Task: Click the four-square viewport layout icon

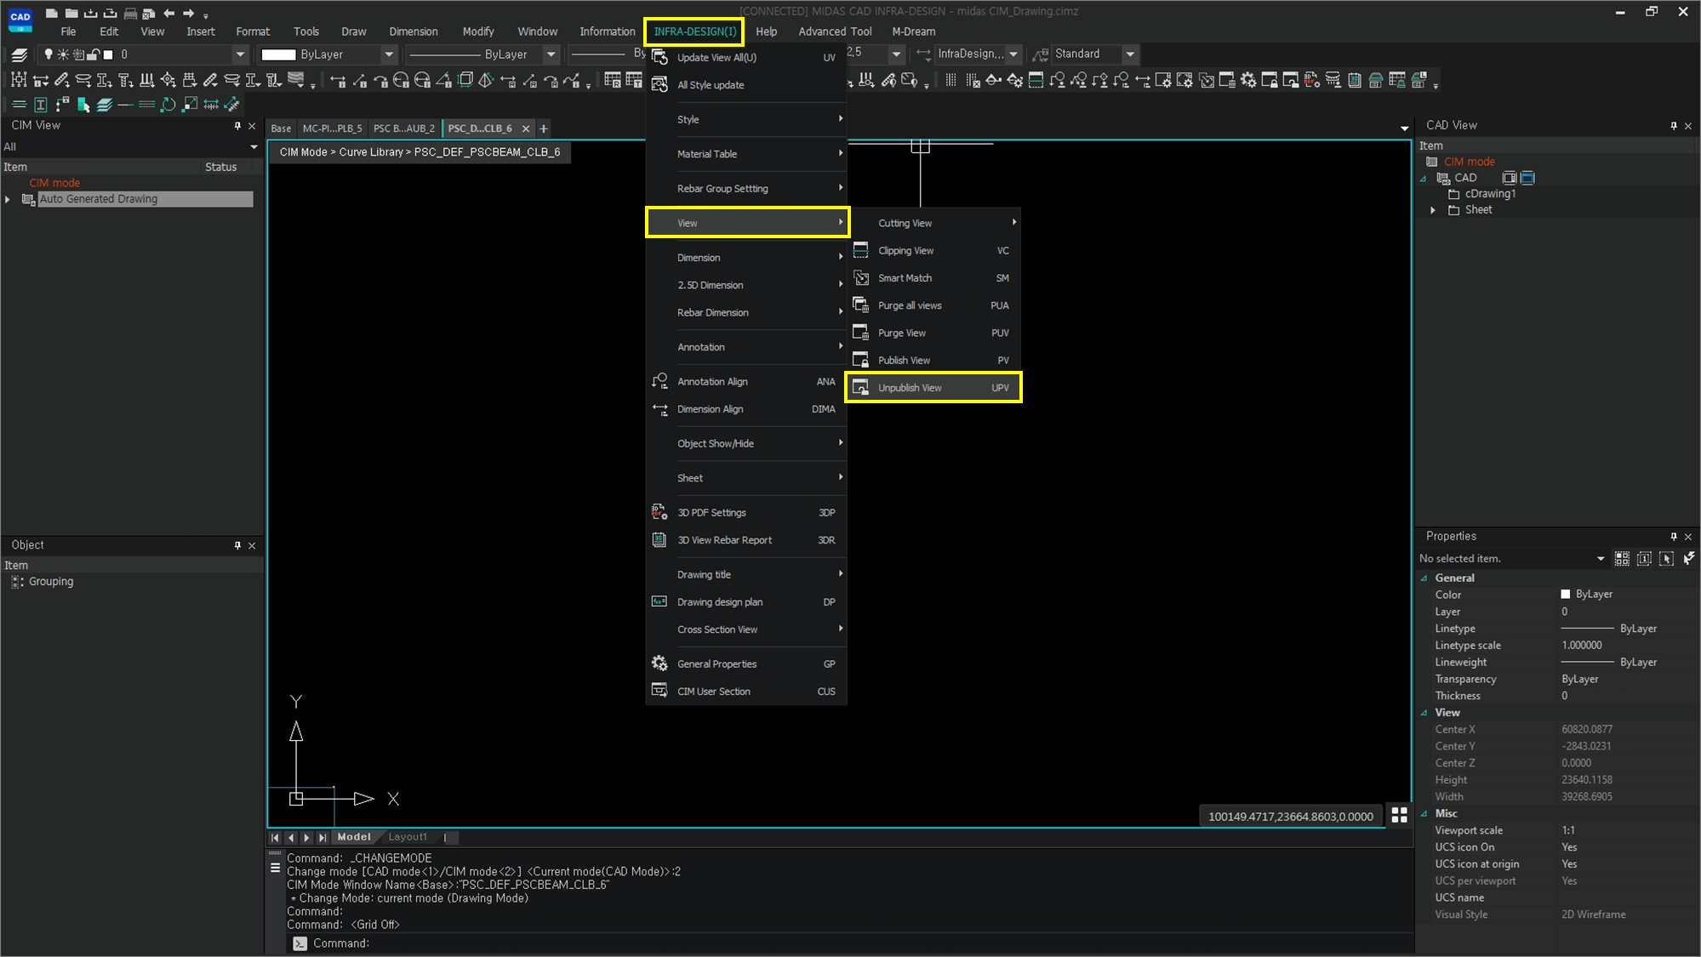Action: point(1399,815)
